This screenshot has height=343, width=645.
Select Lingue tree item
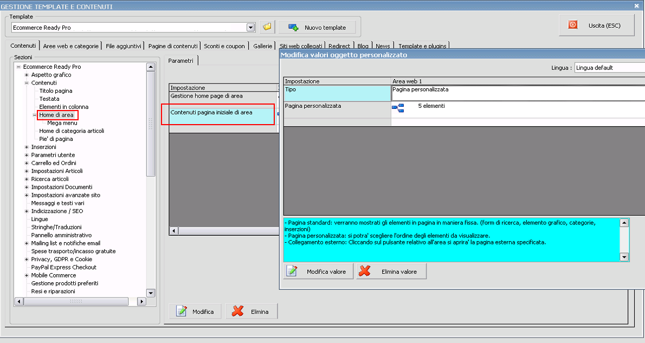click(x=40, y=219)
